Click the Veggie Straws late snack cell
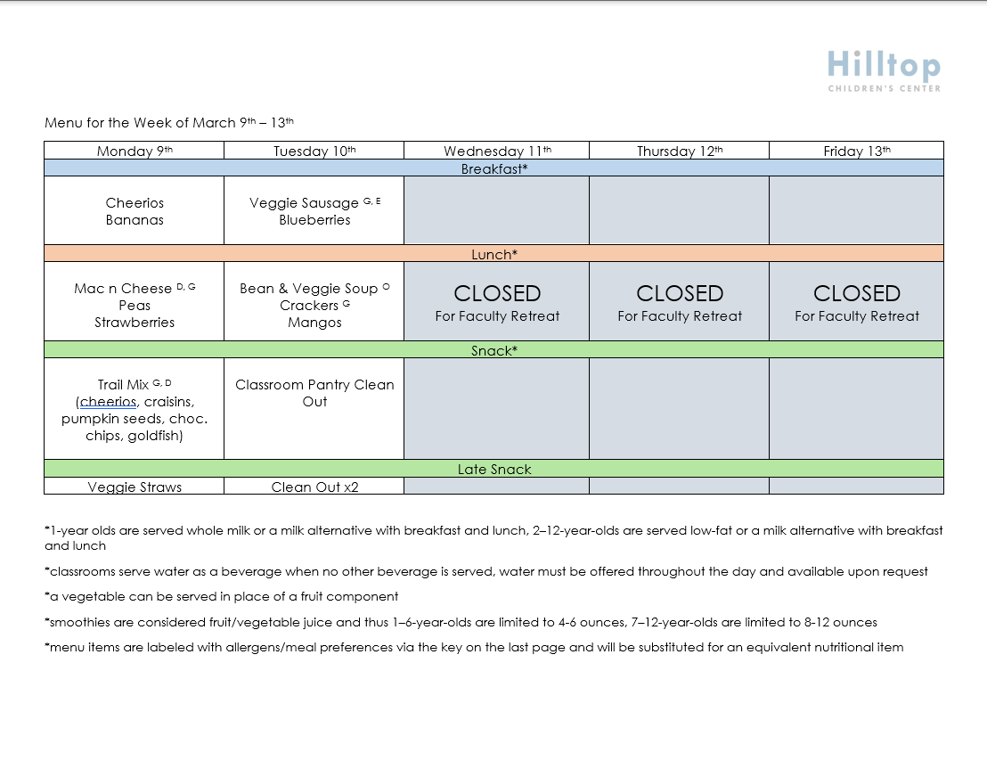This screenshot has width=987, height=761. (x=135, y=487)
